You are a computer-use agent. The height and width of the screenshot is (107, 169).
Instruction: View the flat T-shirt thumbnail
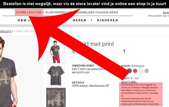coord(56,75)
